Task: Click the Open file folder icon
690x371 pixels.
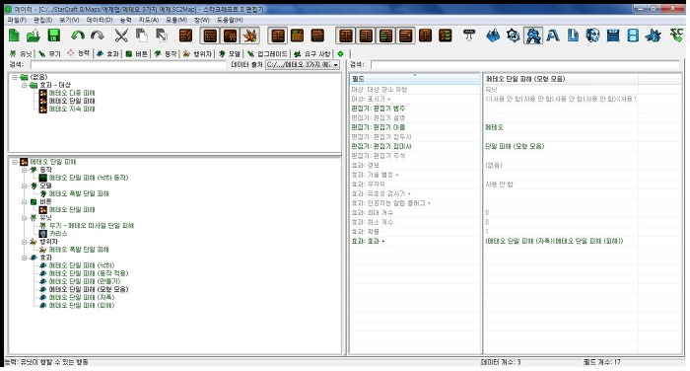Action: tap(34, 36)
